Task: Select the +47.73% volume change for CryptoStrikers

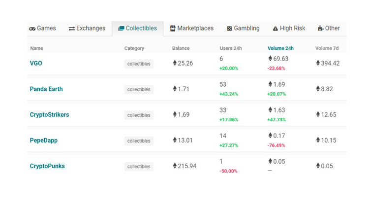Action: pos(277,120)
